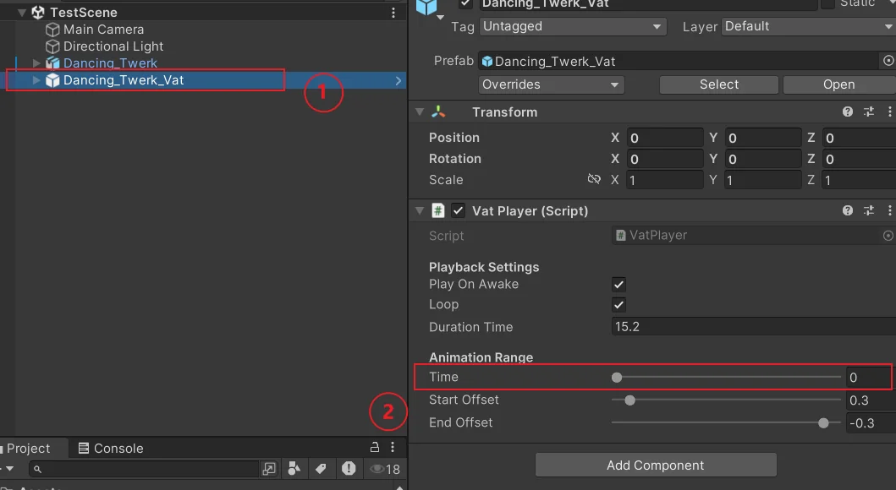Open Vat Player presets icon

point(869,210)
